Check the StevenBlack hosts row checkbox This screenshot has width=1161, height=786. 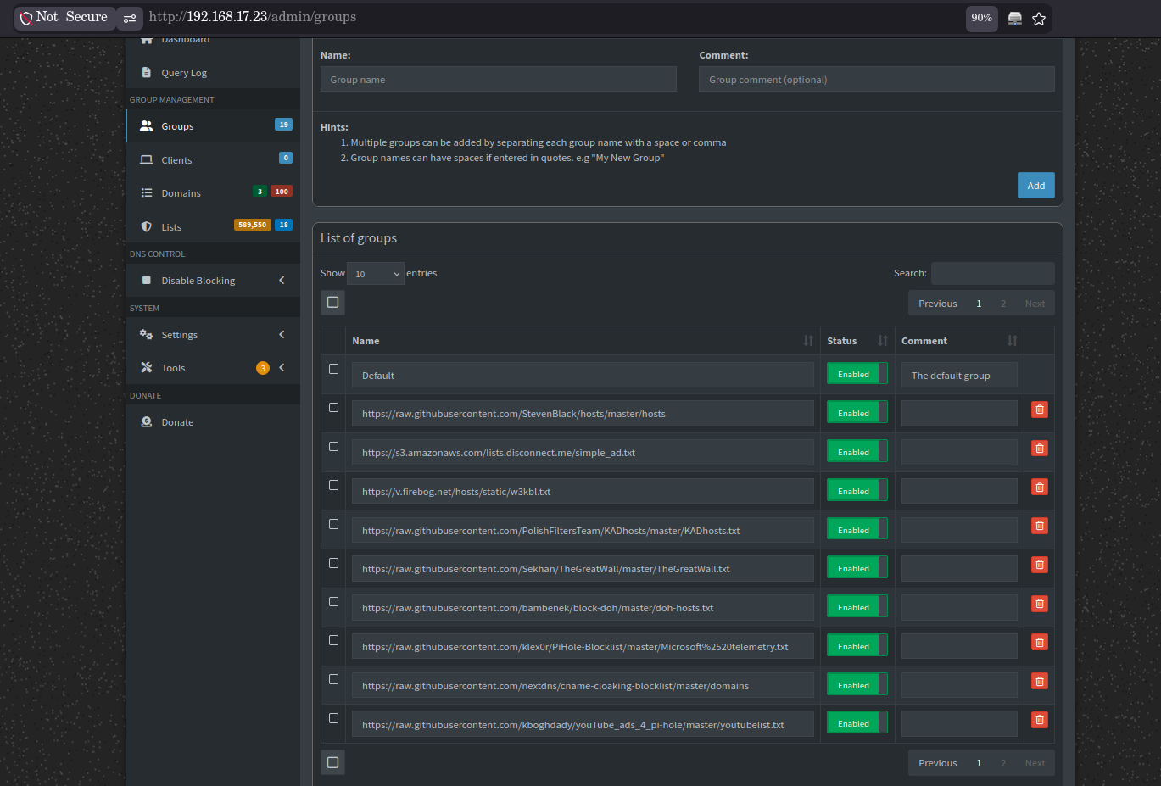(x=333, y=408)
